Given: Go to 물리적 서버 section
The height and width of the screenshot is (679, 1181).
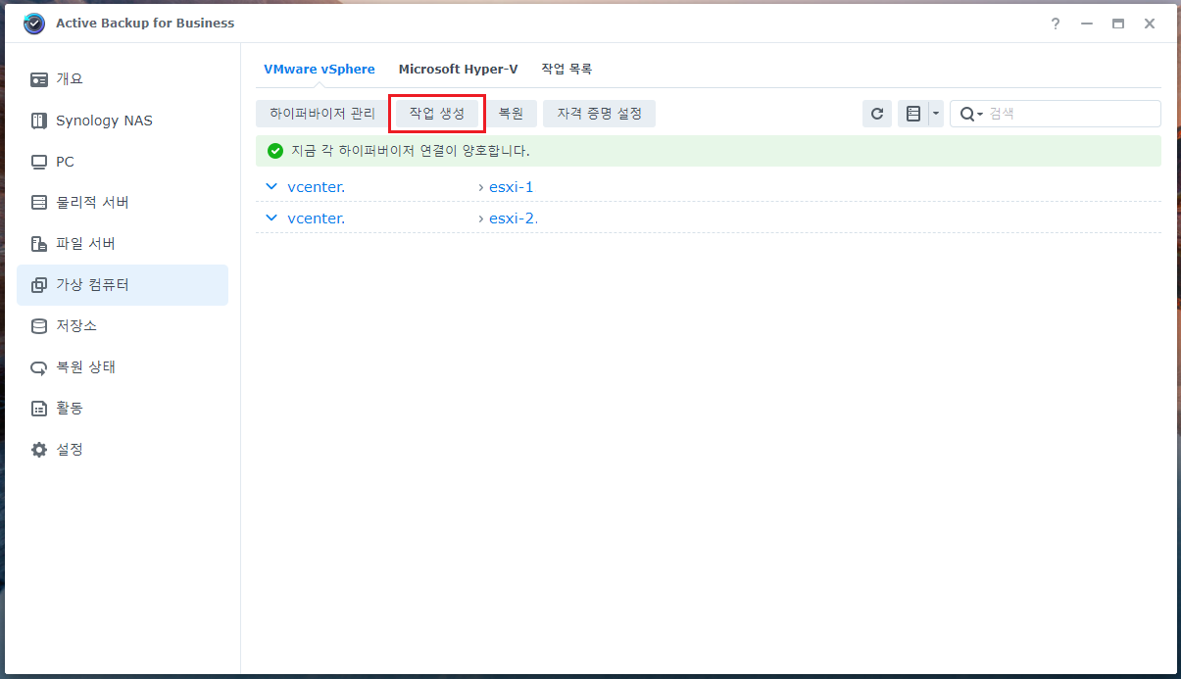Looking at the screenshot, I should [123, 203].
